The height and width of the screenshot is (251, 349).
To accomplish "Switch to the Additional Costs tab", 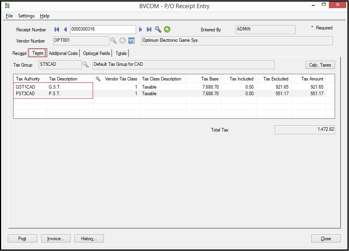I will point(63,53).
